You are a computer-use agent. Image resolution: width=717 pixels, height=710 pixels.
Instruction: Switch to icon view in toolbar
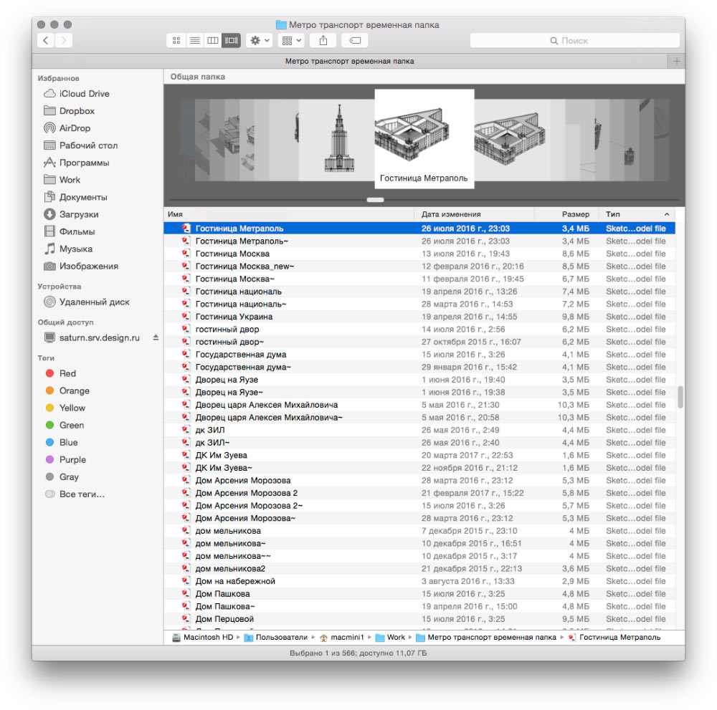click(176, 41)
